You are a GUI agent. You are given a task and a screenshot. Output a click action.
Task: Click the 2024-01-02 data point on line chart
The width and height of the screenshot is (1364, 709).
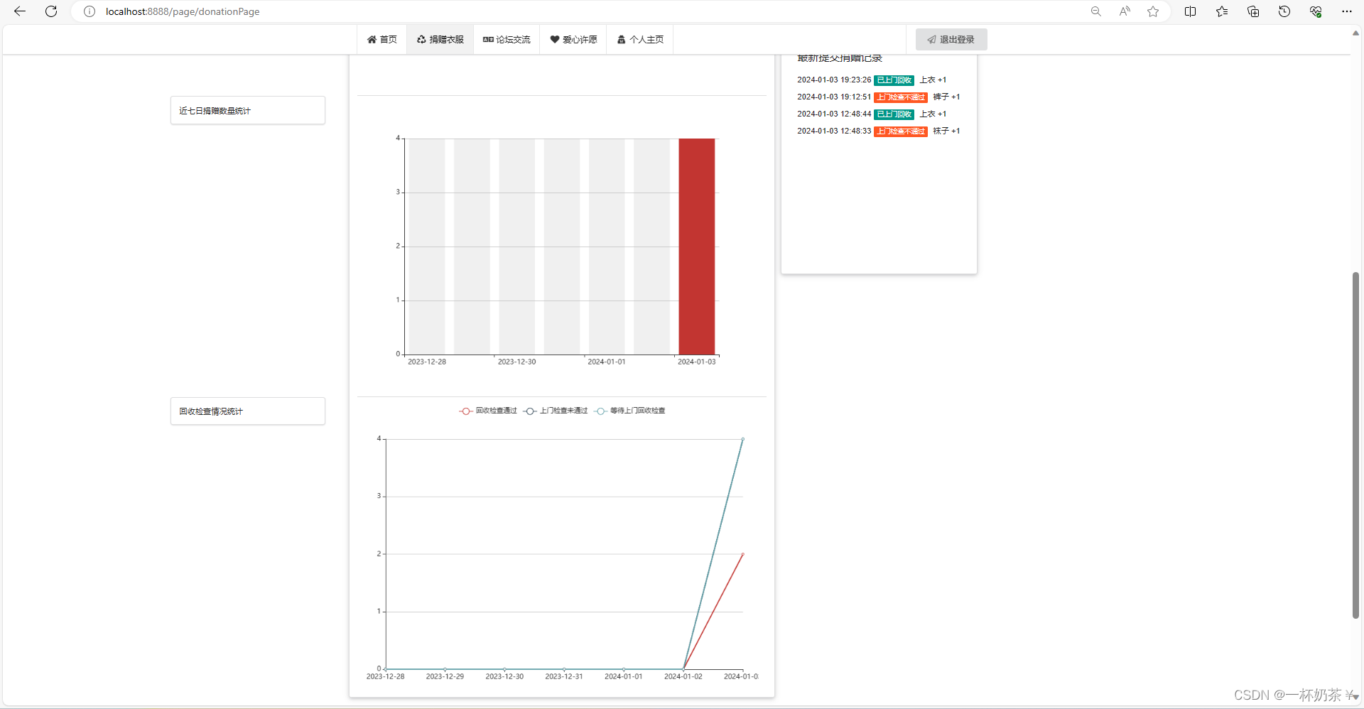click(683, 669)
